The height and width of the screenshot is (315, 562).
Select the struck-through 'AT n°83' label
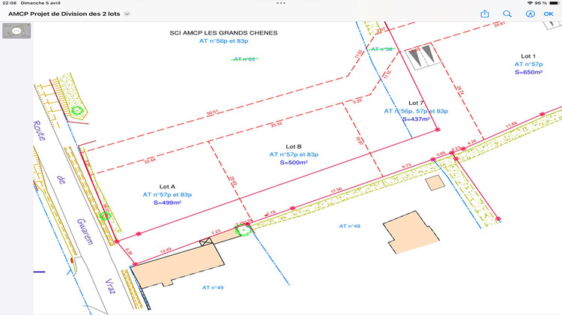244,58
